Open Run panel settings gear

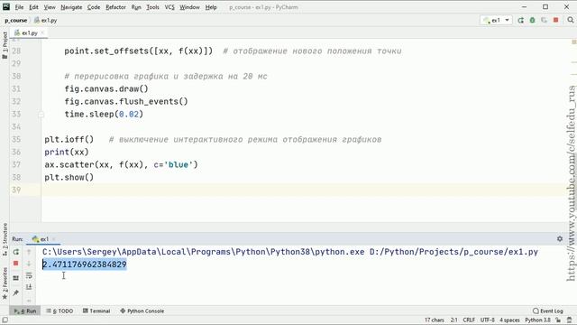[x=560, y=238]
